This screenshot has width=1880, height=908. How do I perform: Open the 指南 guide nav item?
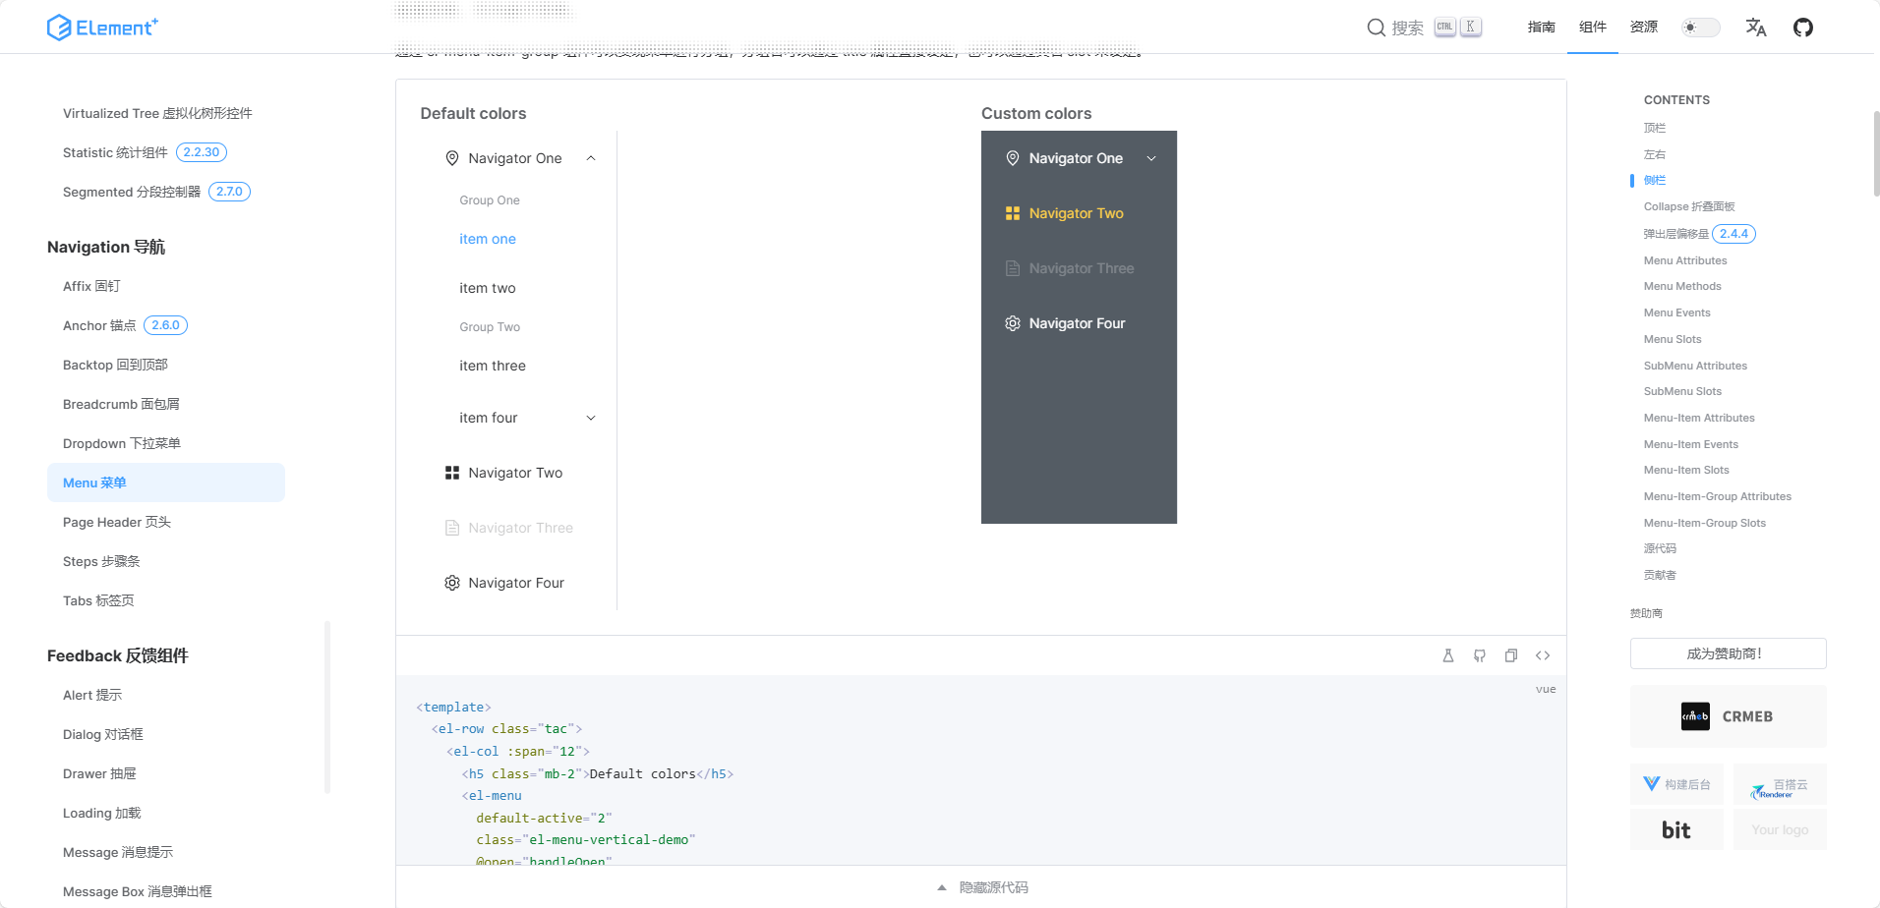point(1542,28)
